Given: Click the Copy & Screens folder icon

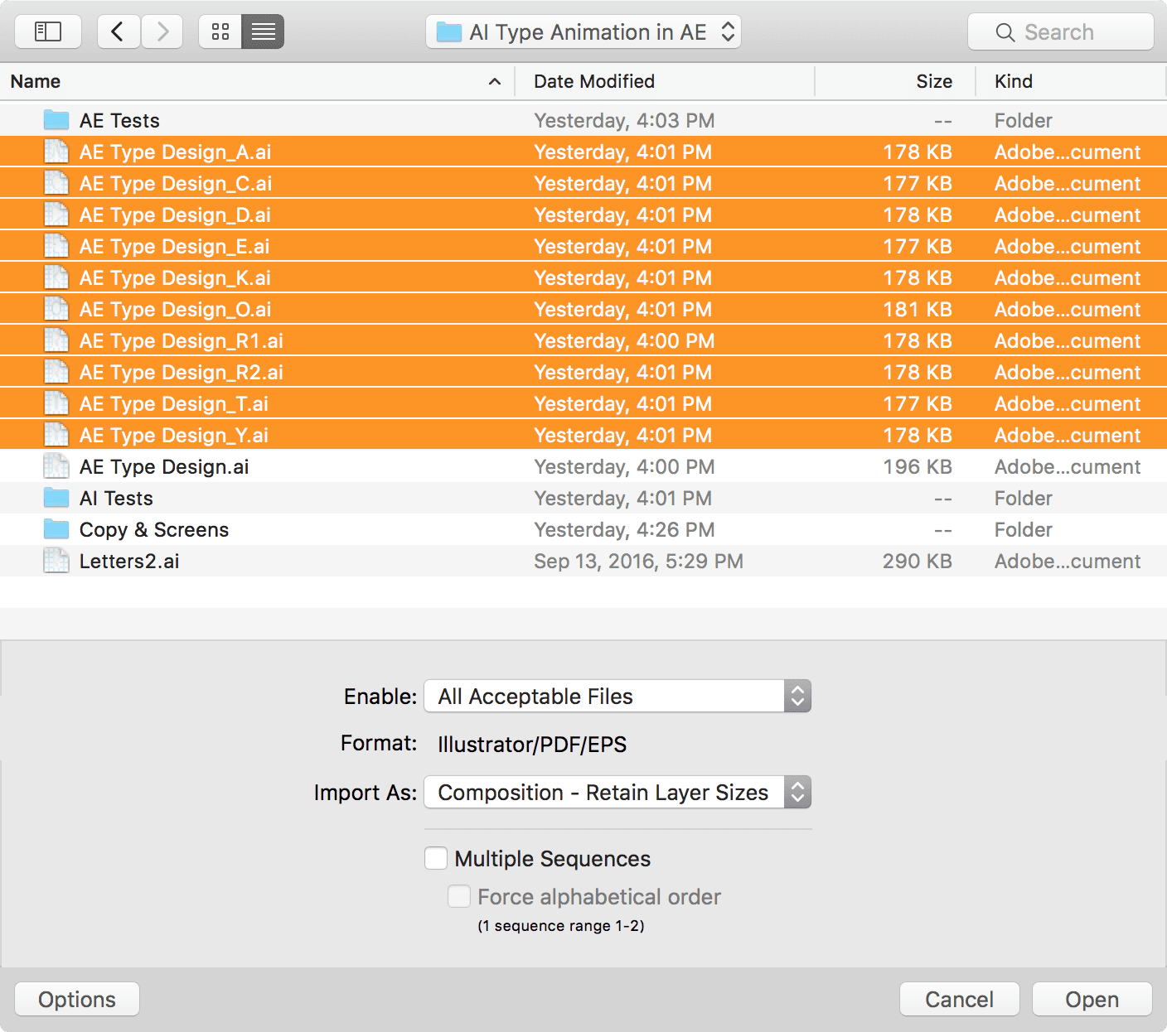Looking at the screenshot, I should [x=56, y=529].
